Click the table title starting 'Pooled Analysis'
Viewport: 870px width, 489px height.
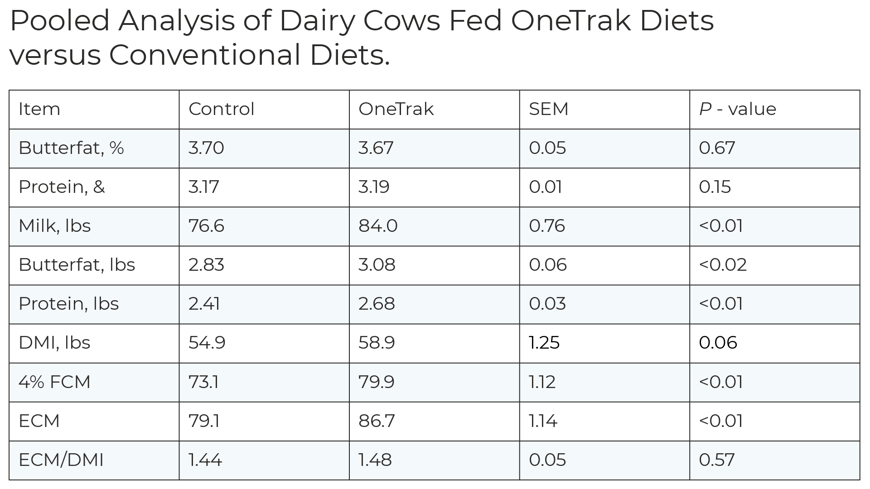coord(362,38)
